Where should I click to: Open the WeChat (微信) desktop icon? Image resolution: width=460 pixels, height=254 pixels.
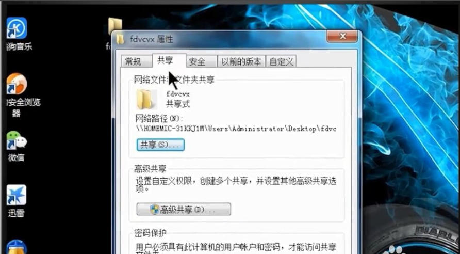pyautogui.click(x=17, y=140)
